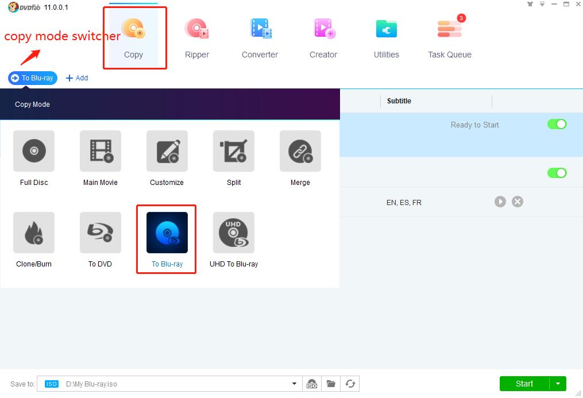Toggle the Ready to Start task switch
The width and height of the screenshot is (583, 398).
[x=557, y=124]
